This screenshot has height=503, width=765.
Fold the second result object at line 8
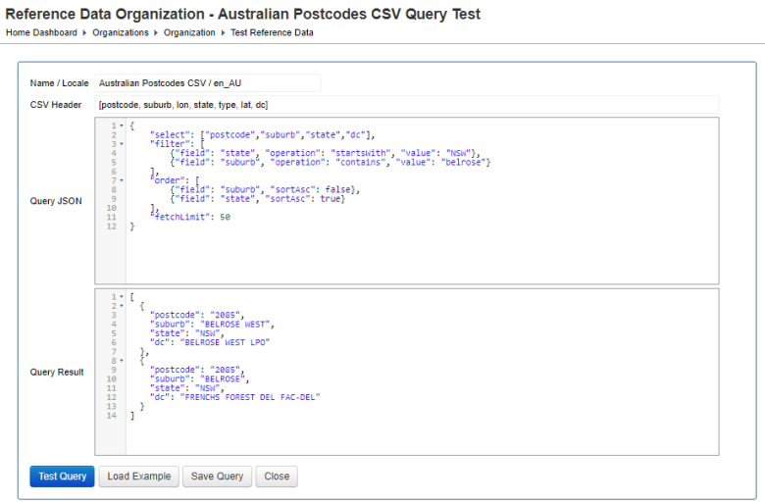(x=122, y=360)
